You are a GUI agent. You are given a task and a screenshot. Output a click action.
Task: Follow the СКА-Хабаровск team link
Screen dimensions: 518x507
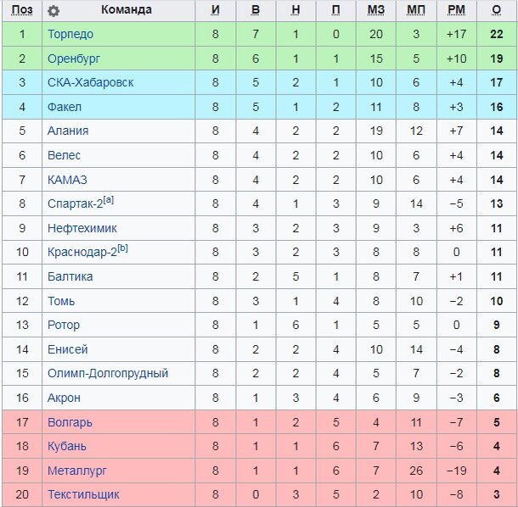91,82
